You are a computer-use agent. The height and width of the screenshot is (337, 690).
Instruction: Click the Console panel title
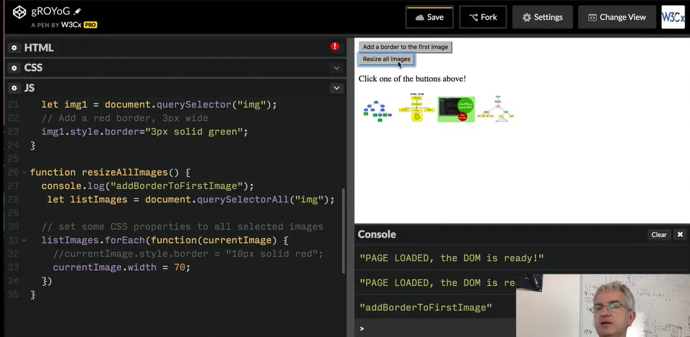tap(377, 235)
